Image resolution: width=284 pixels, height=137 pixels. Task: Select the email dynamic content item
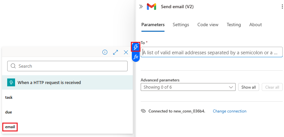(10, 127)
